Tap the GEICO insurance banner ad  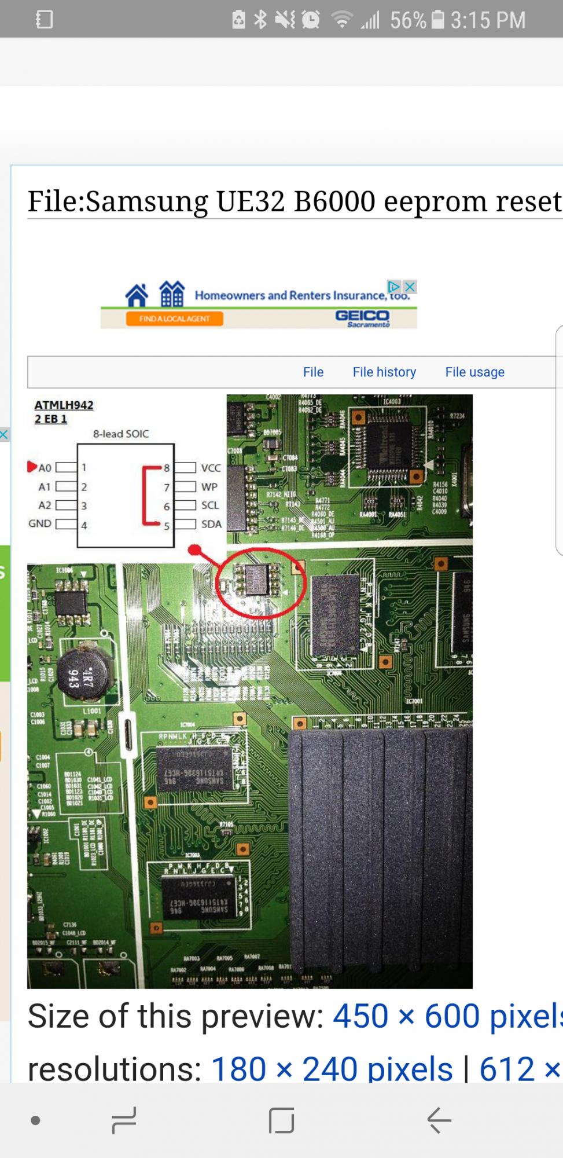259,305
